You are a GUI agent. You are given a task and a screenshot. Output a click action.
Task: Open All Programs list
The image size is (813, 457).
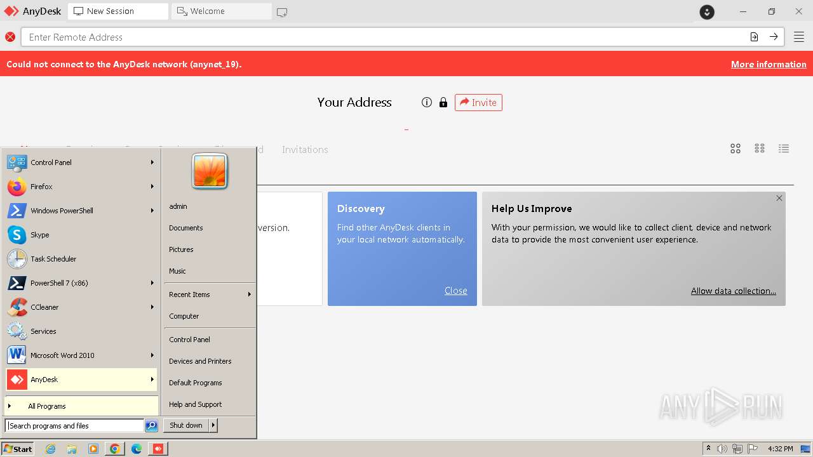81,406
